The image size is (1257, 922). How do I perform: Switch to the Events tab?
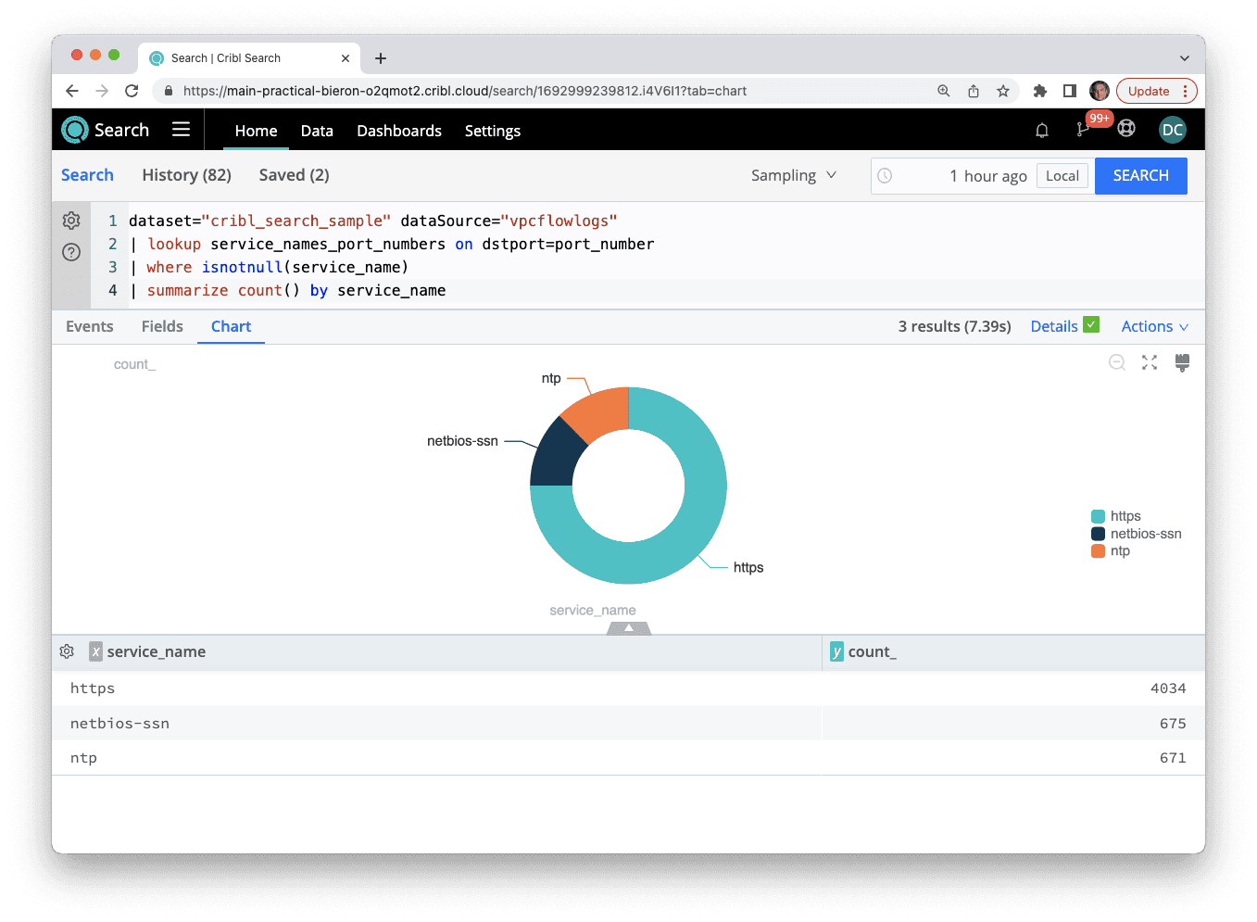pos(90,326)
